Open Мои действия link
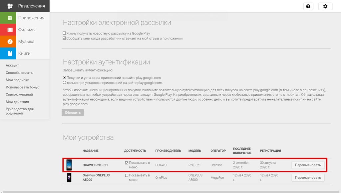The height and width of the screenshot is (193, 341). point(17,102)
